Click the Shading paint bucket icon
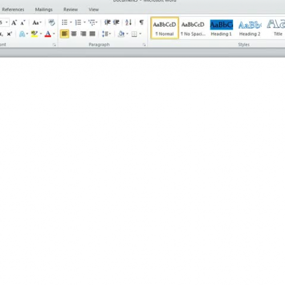 (121, 34)
